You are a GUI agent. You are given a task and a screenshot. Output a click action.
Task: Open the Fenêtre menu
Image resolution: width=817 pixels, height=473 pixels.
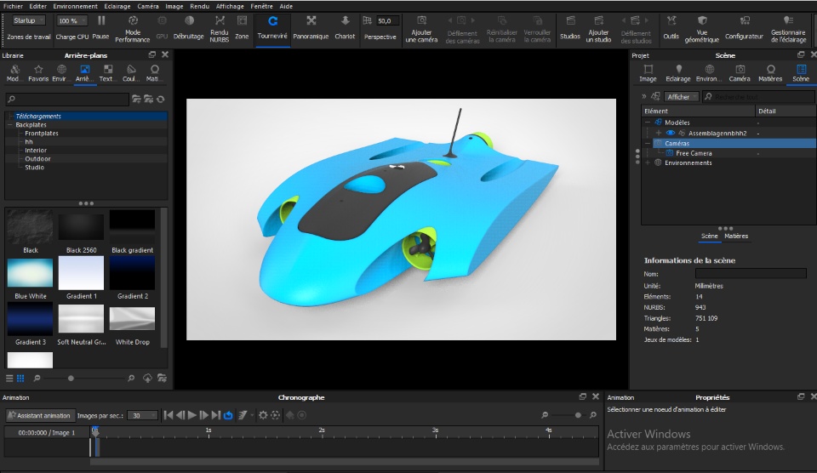261,6
